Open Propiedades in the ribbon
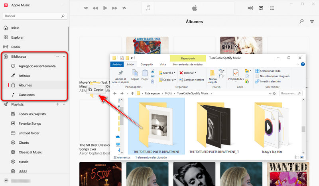Viewport: 319px width, 186px height. tap(236, 76)
